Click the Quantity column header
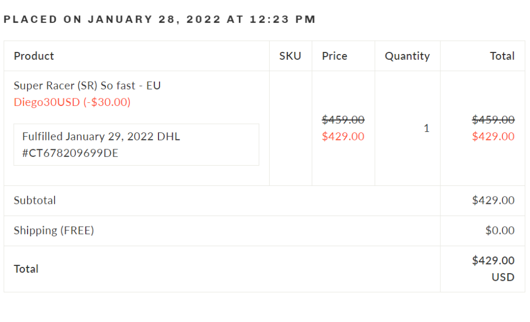530x322 pixels. (407, 56)
